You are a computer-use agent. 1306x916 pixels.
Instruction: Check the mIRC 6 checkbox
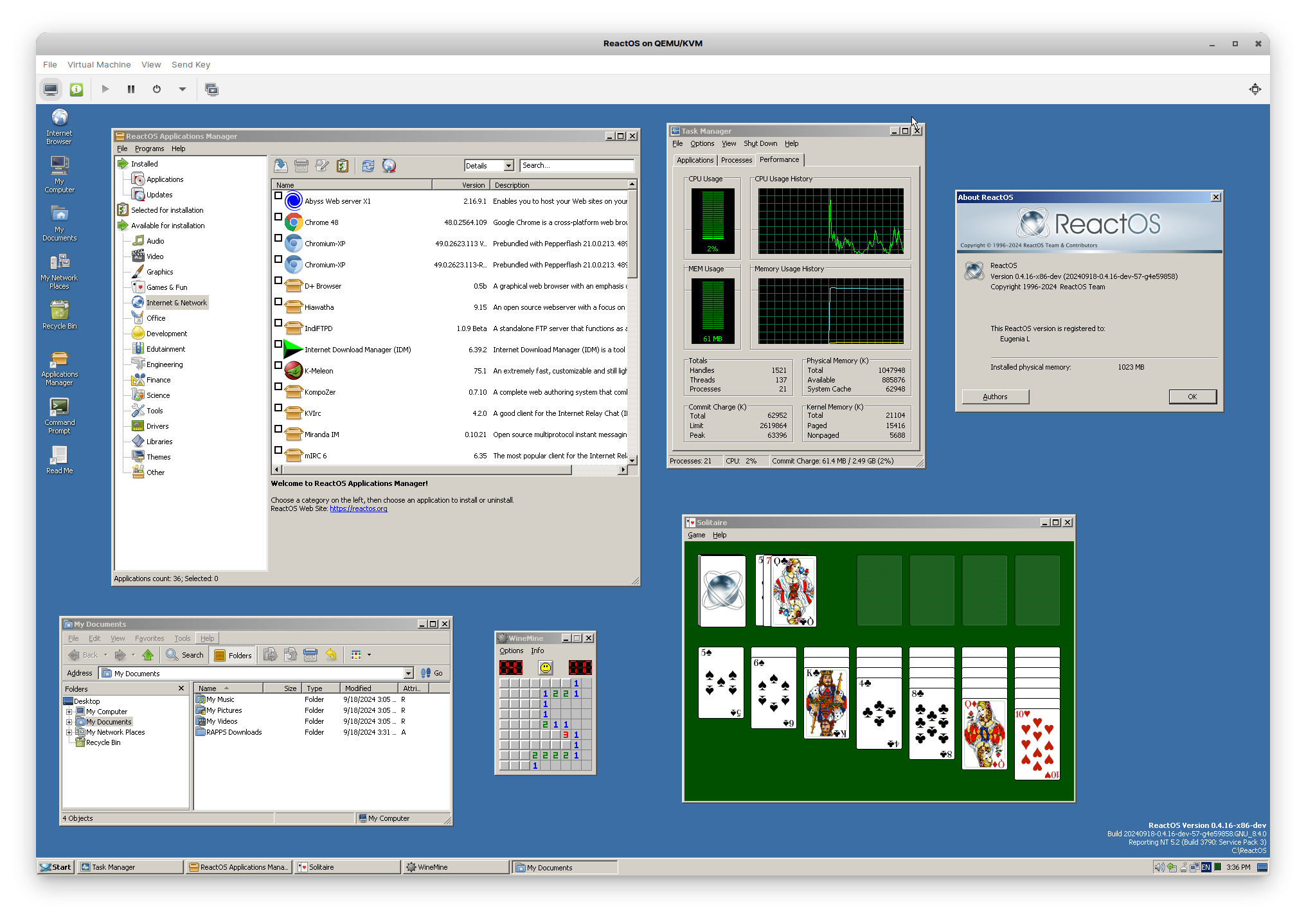278,450
